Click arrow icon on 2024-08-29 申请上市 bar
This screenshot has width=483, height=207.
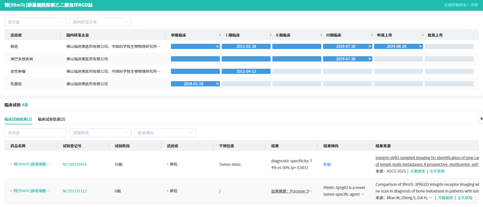coord(420,46)
